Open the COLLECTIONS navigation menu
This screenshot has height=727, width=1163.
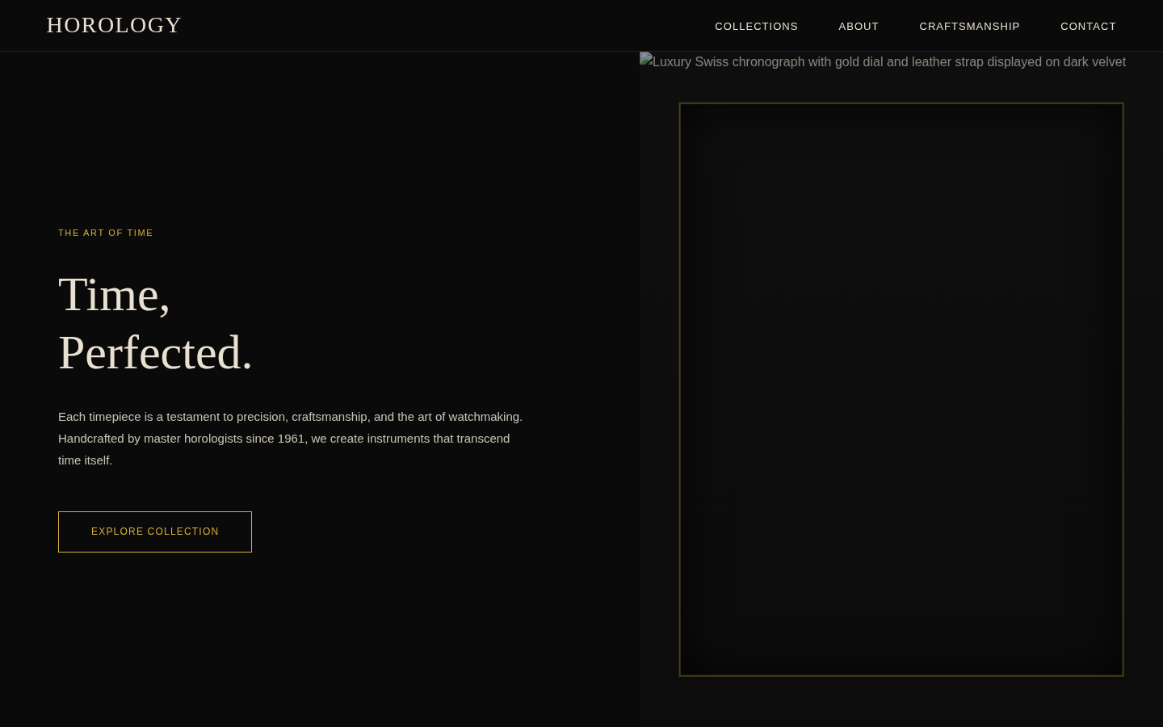click(x=756, y=26)
